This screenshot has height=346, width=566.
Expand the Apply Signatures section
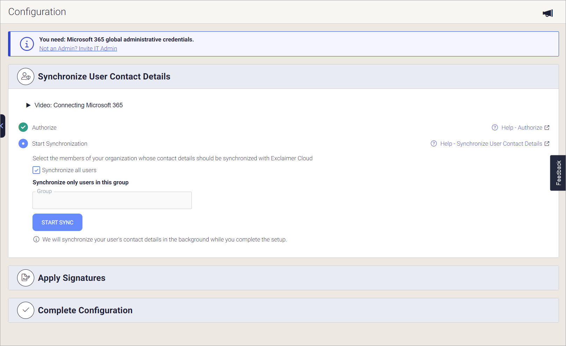(x=72, y=278)
